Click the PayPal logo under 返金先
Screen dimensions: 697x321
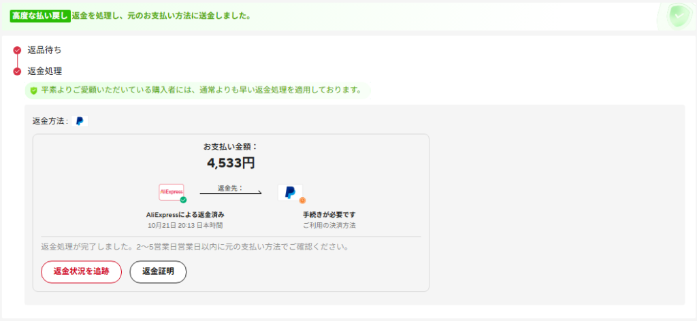click(289, 192)
